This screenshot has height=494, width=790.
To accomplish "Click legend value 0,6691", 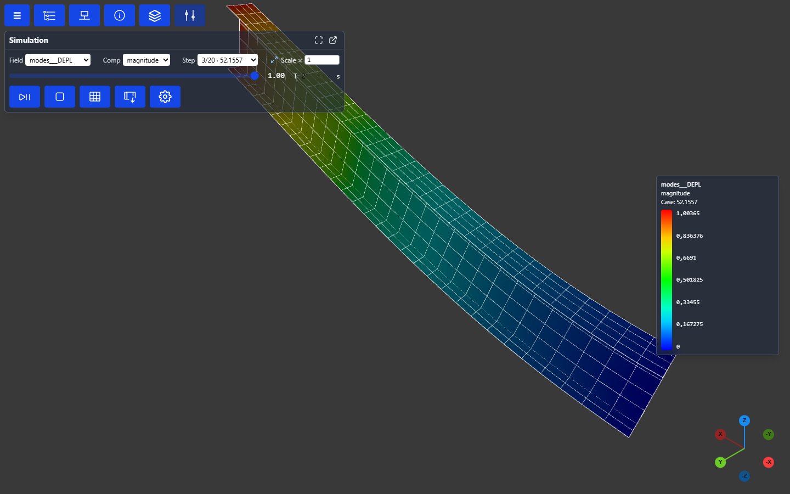I will tap(686, 258).
